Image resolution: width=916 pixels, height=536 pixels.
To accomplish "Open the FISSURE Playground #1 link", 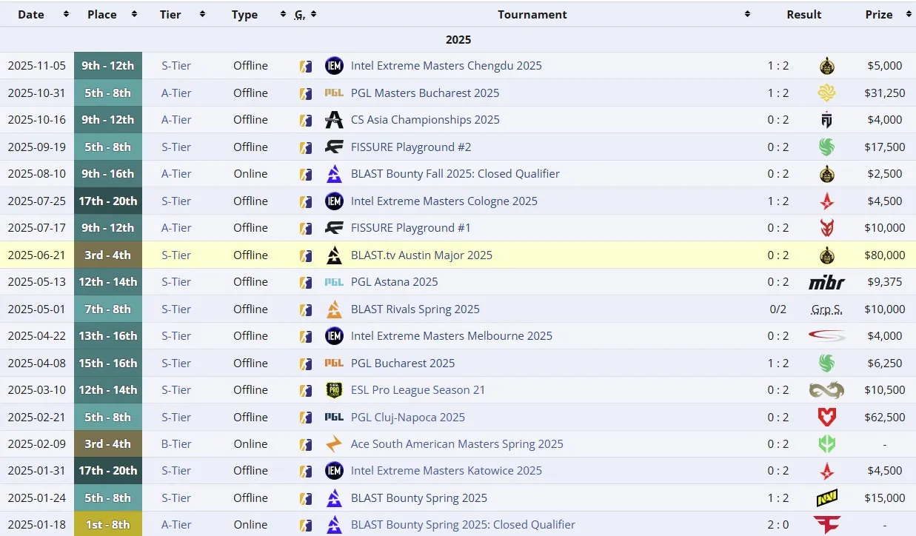I will tap(411, 228).
